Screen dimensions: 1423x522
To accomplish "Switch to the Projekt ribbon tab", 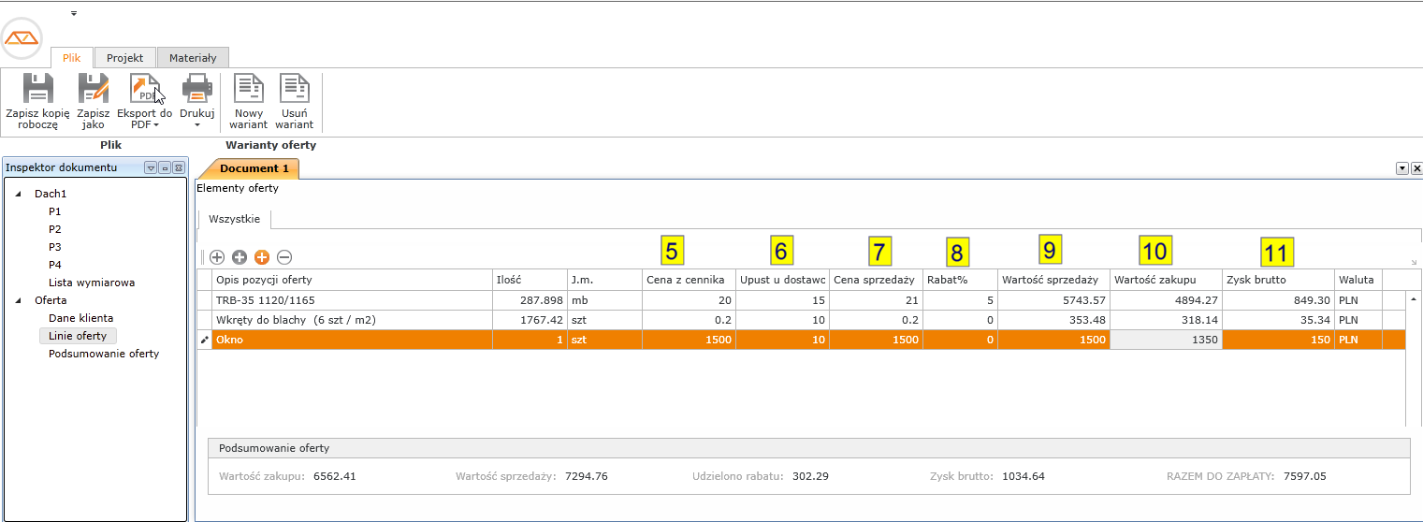I will (x=124, y=57).
